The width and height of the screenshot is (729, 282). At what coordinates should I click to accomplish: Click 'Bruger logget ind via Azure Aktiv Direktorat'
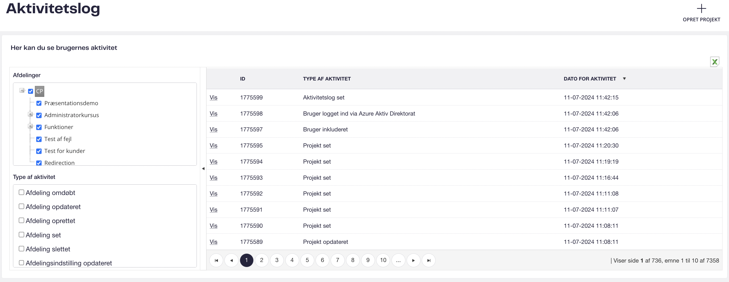point(359,114)
